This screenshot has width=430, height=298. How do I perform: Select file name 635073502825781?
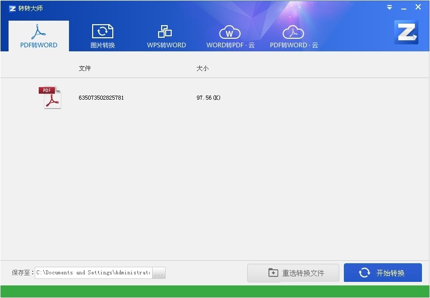[101, 98]
